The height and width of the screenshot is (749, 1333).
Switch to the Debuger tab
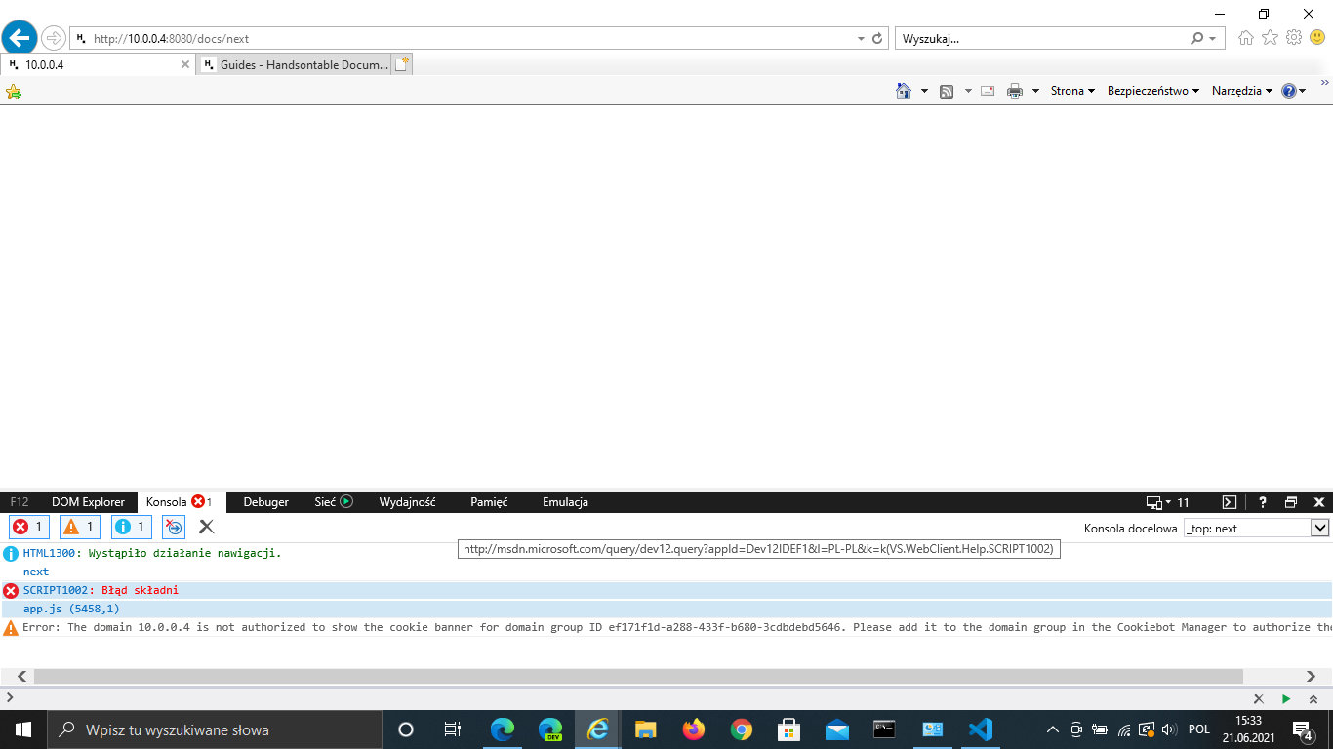tap(266, 502)
